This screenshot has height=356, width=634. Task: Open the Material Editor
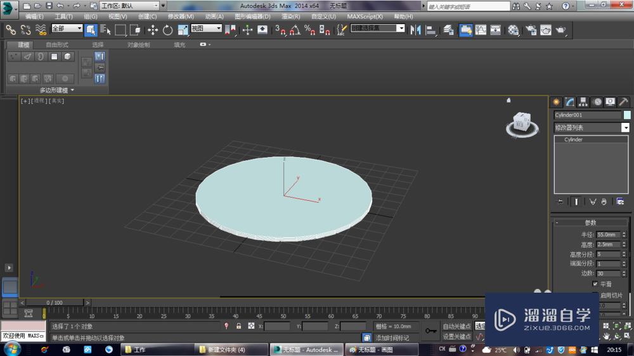(514, 30)
